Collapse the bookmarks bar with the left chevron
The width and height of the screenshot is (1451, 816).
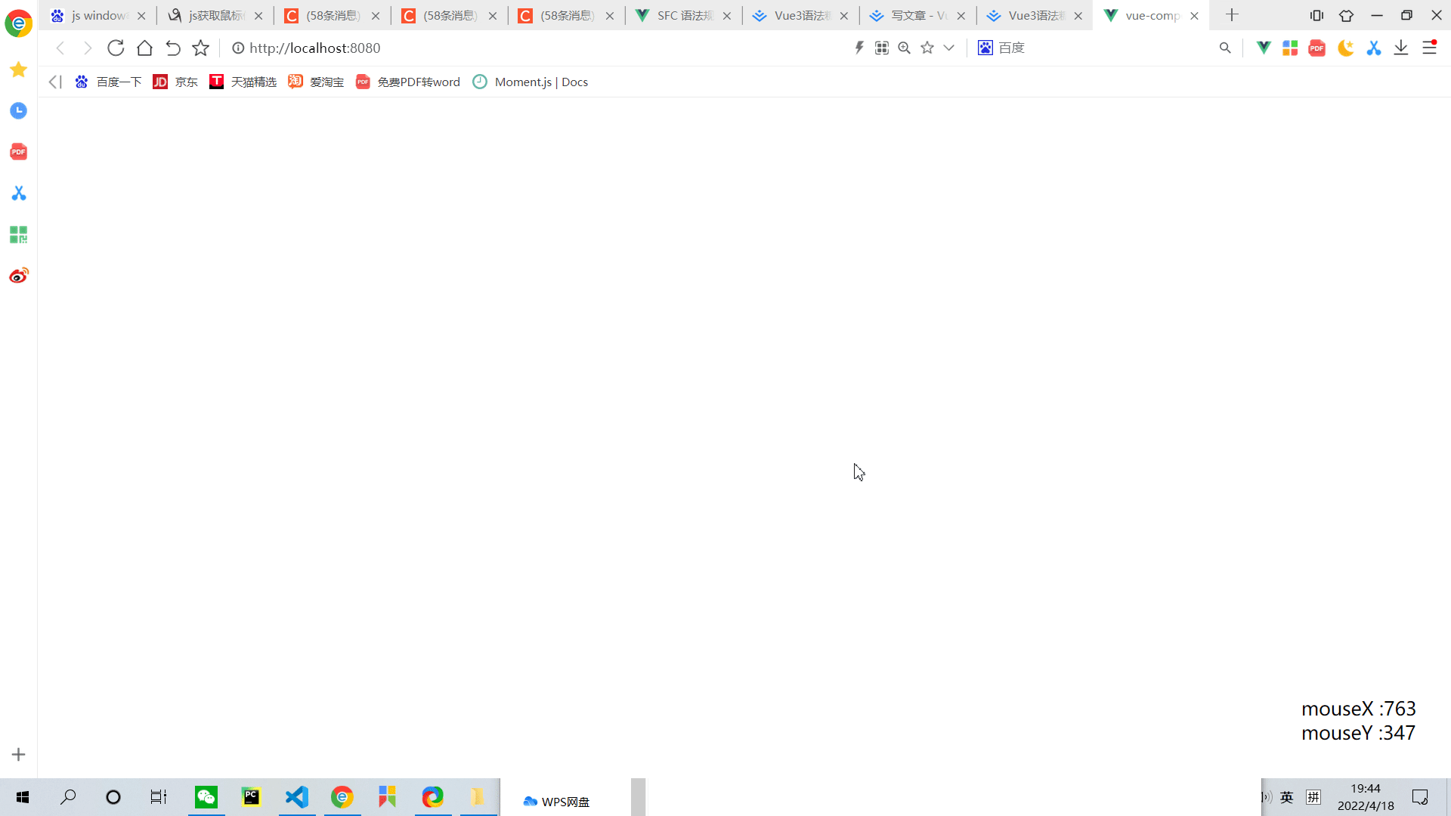pyautogui.click(x=54, y=82)
